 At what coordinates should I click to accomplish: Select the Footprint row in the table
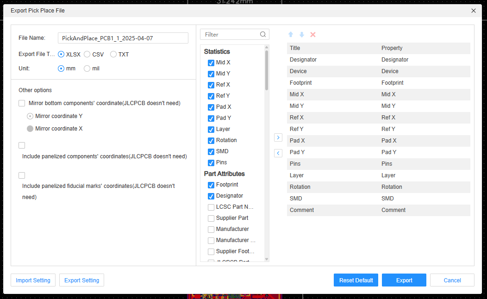tap(378, 83)
